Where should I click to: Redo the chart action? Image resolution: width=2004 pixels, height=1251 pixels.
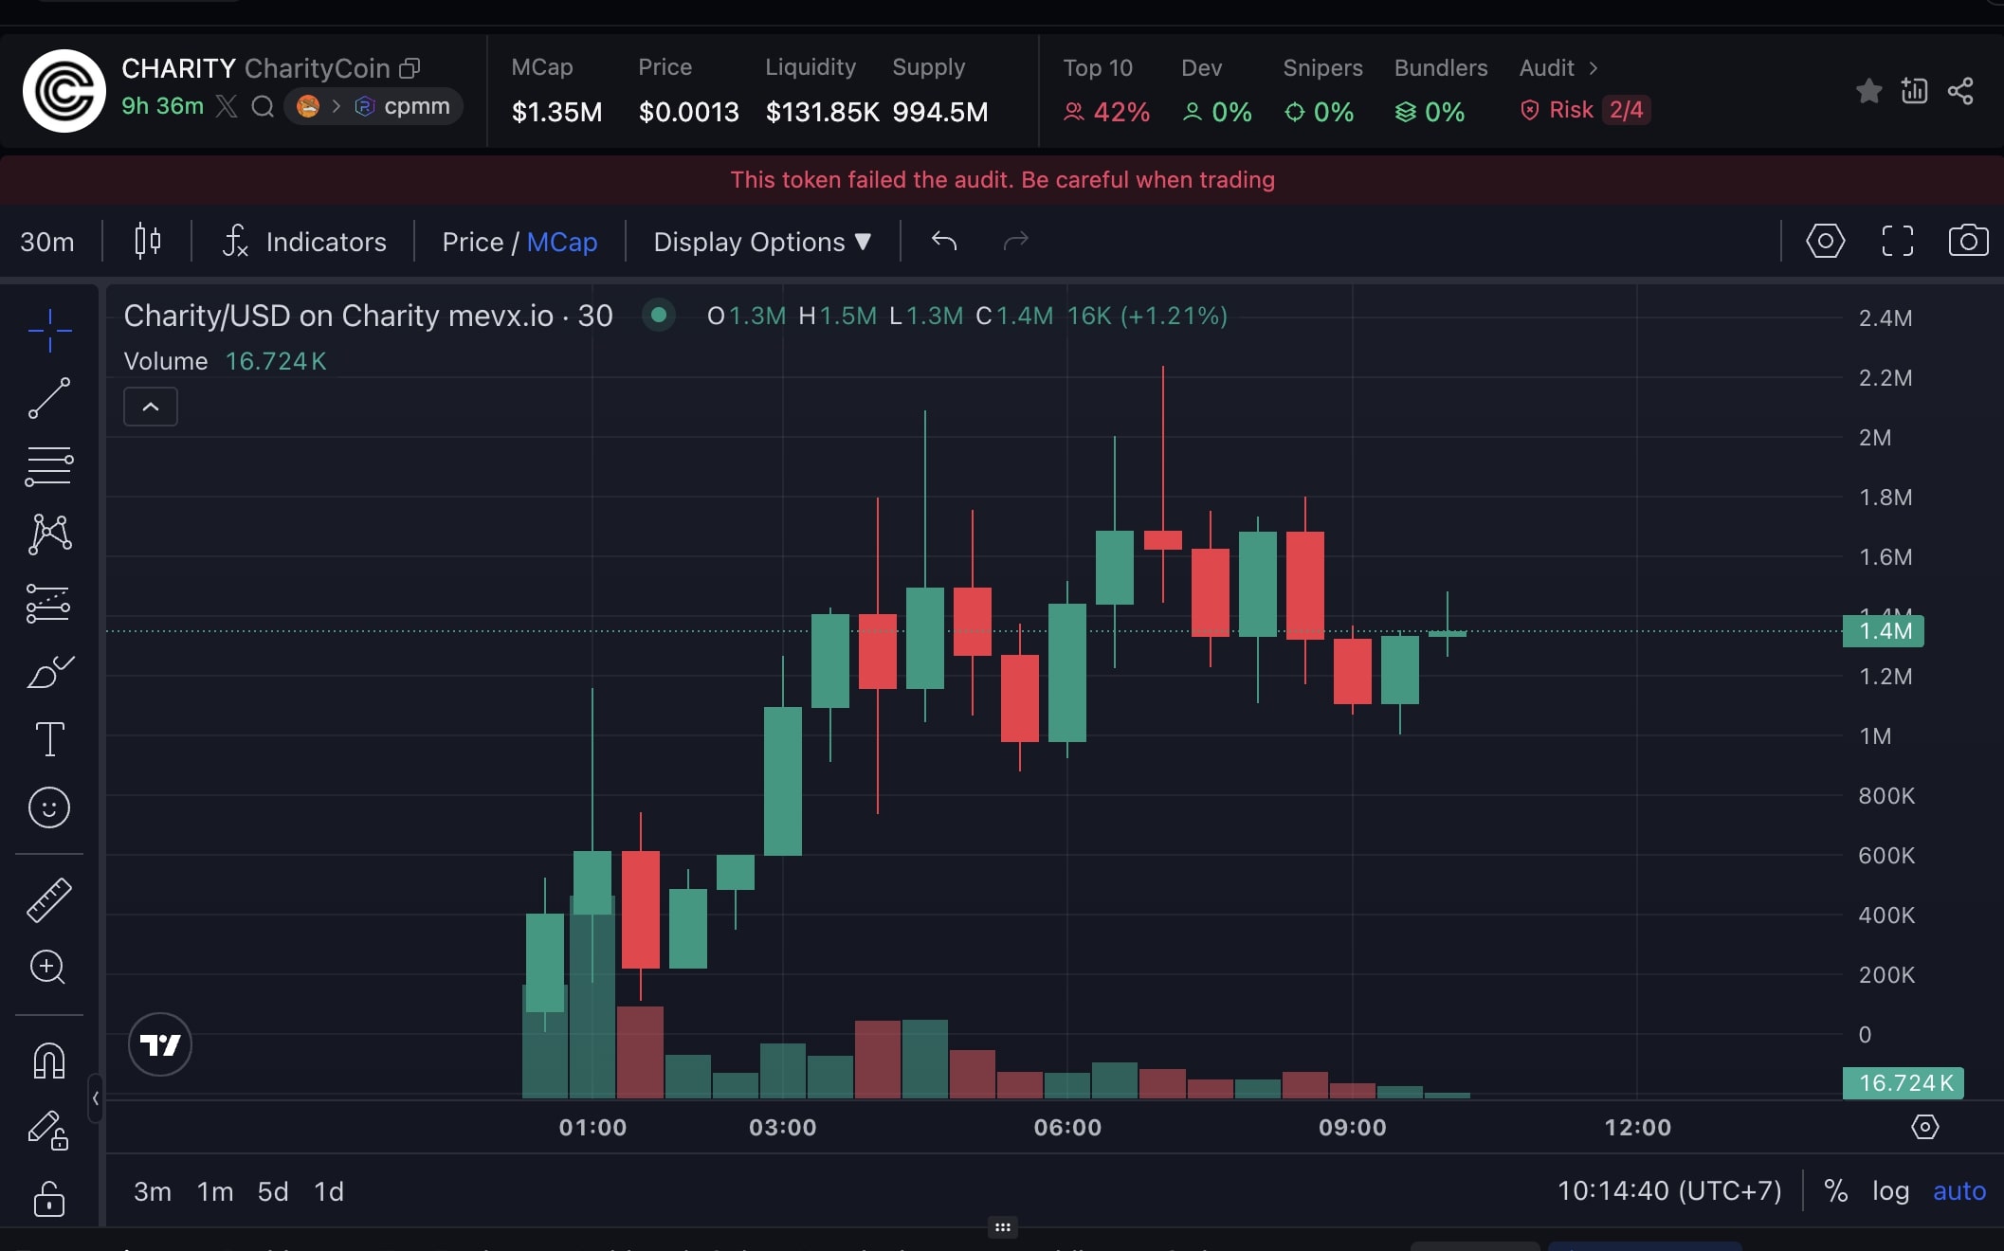click(x=1016, y=241)
